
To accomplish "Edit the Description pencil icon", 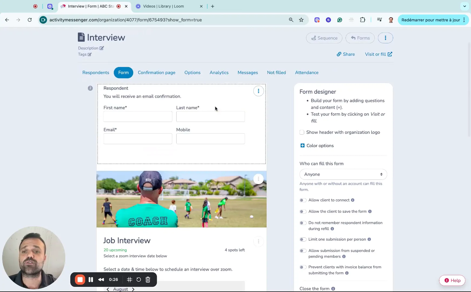I will (x=102, y=48).
